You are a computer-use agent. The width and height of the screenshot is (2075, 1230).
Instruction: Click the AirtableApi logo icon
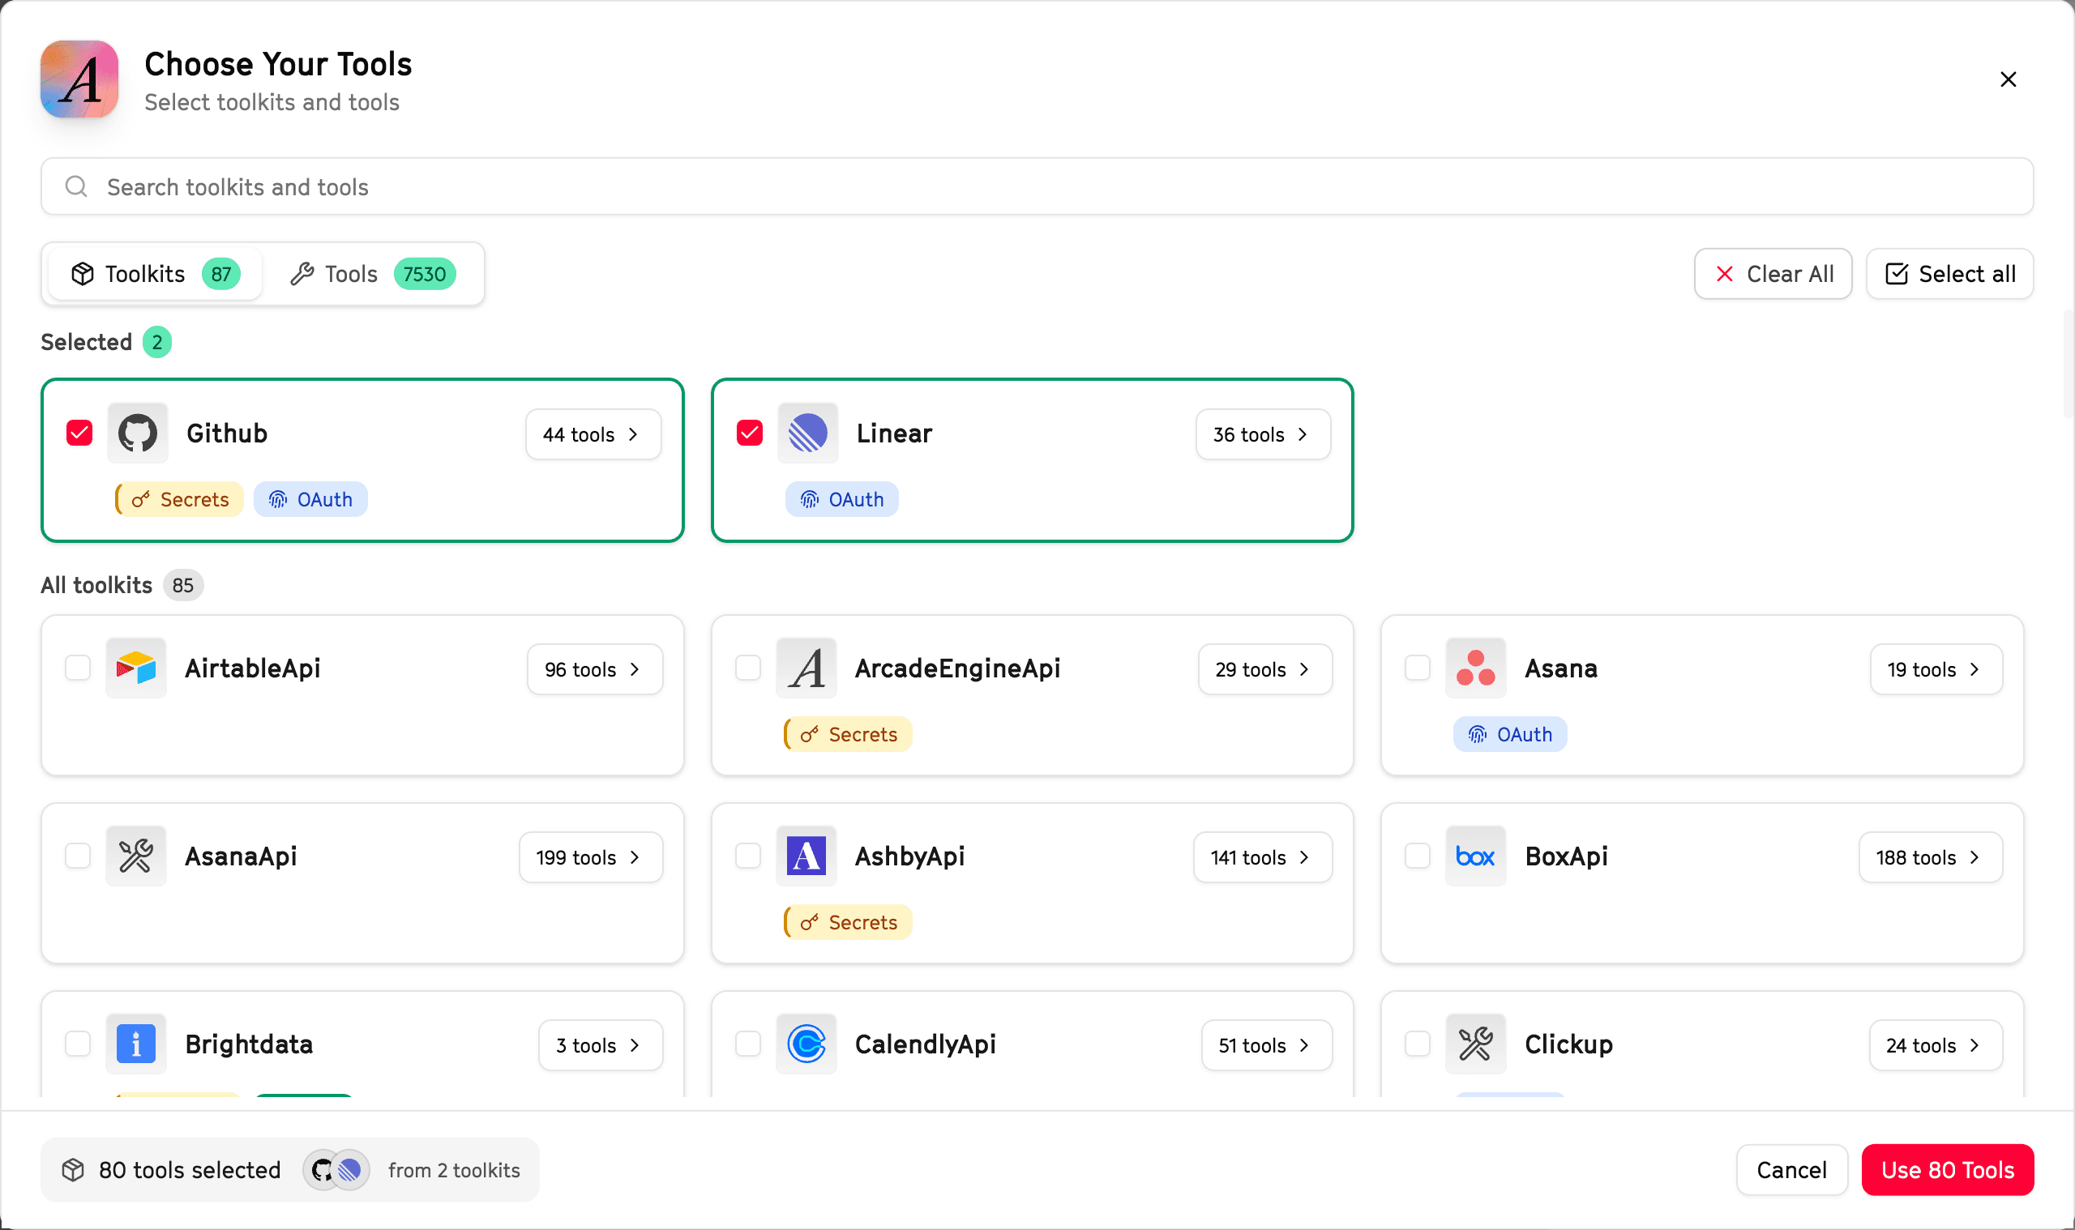coord(136,668)
